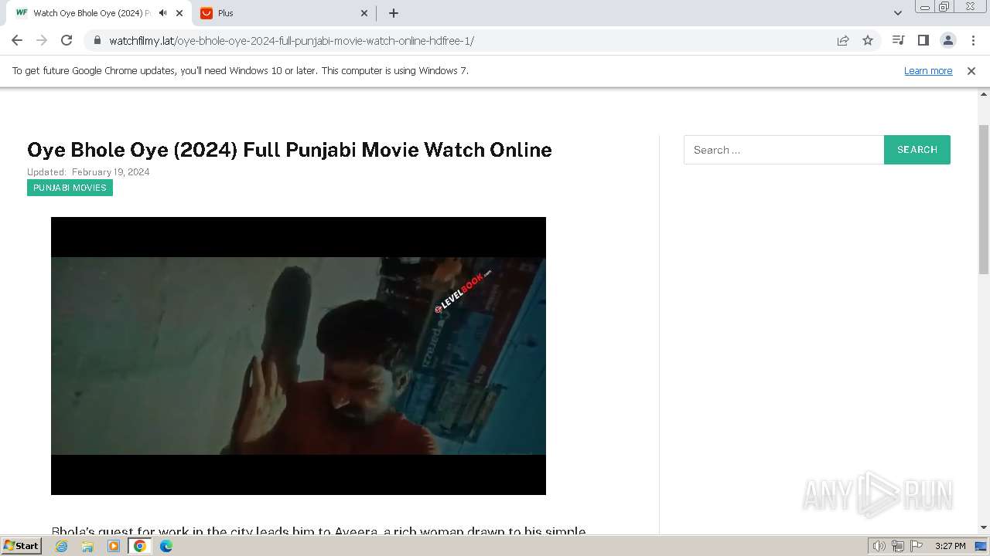The height and width of the screenshot is (556, 990).
Task: Click the taskbar clock 3:27 PM
Action: (x=951, y=546)
